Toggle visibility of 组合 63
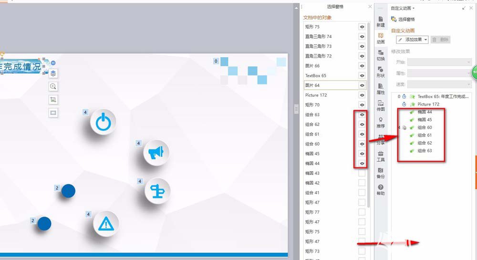 pyautogui.click(x=362, y=114)
